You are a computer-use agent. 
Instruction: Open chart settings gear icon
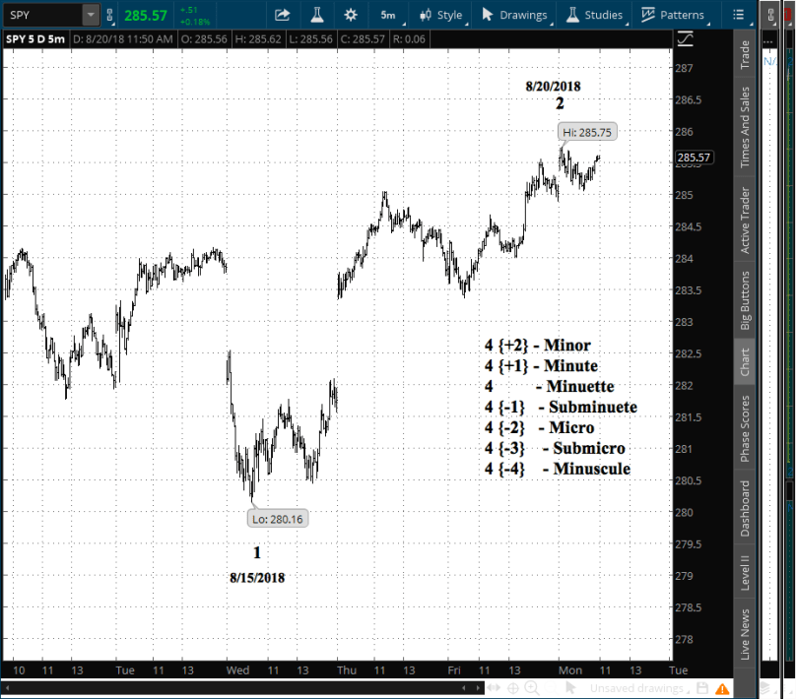[351, 15]
